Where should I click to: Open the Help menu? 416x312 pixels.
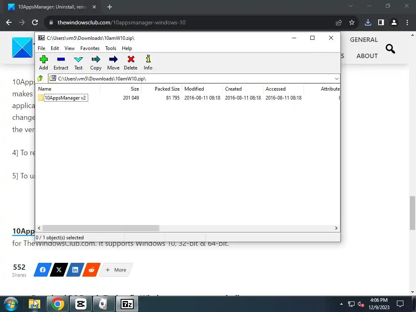click(x=127, y=48)
